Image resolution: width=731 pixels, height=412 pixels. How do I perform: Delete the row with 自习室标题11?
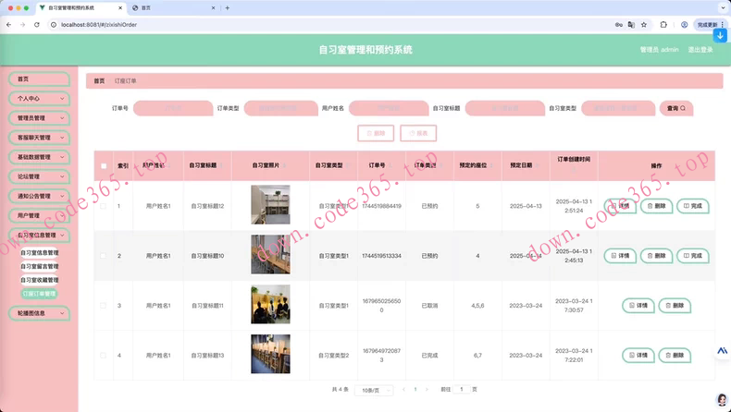click(x=675, y=306)
